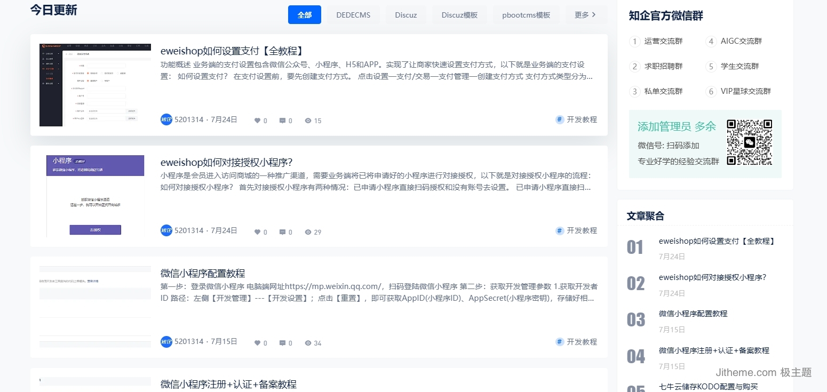
Task: Open sidebar item 02 eweishop如何对接授权小程序?
Action: (x=712, y=277)
